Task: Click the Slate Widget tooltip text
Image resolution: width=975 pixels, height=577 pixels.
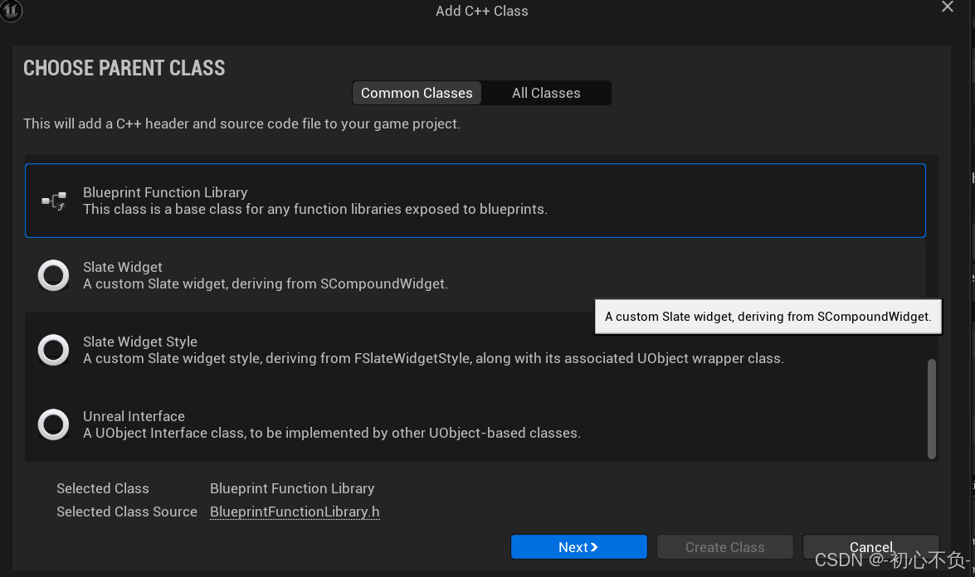Action: 768,317
